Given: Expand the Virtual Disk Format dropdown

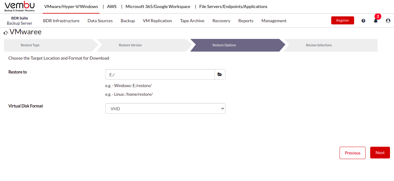Looking at the screenshot, I should pos(165,108).
